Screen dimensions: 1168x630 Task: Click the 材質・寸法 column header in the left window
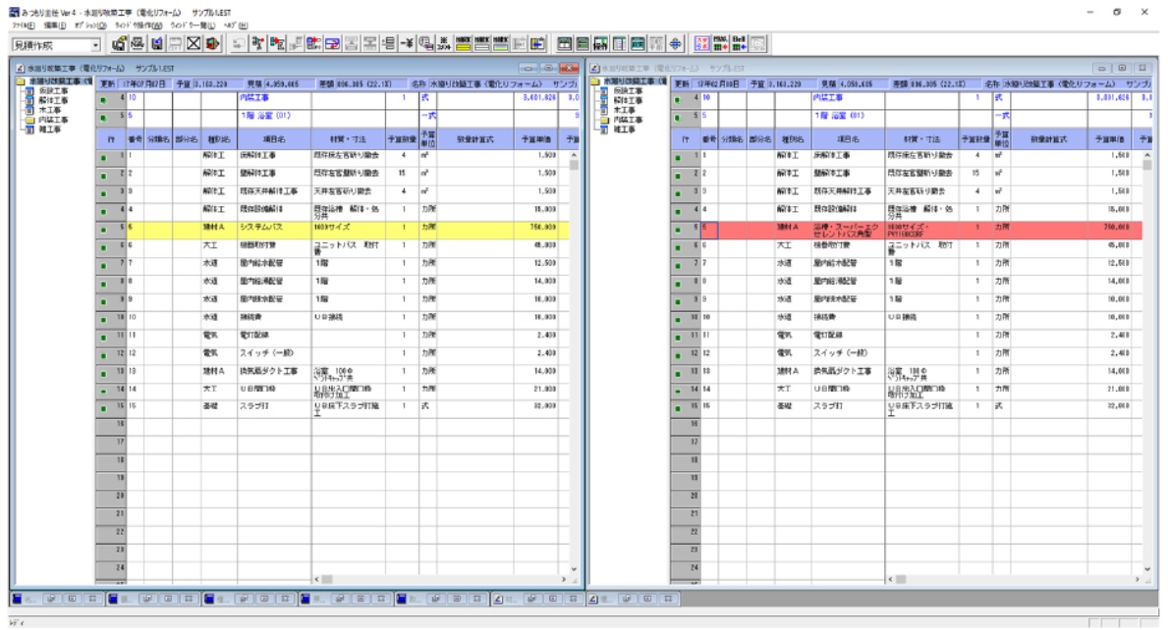(x=348, y=139)
